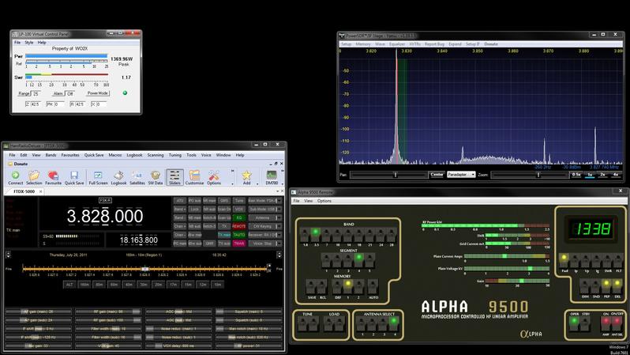Open the Antenna dropdown in radio panel

point(264,217)
